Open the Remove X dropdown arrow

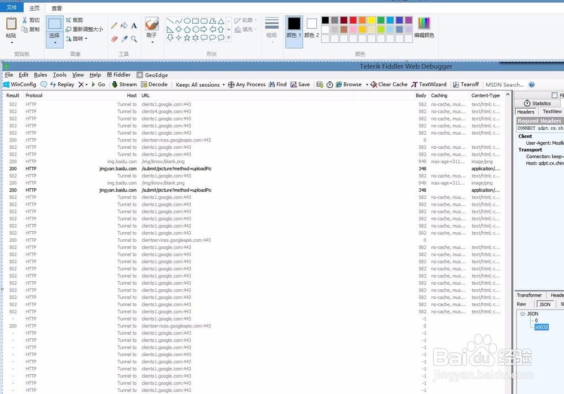tap(86, 85)
